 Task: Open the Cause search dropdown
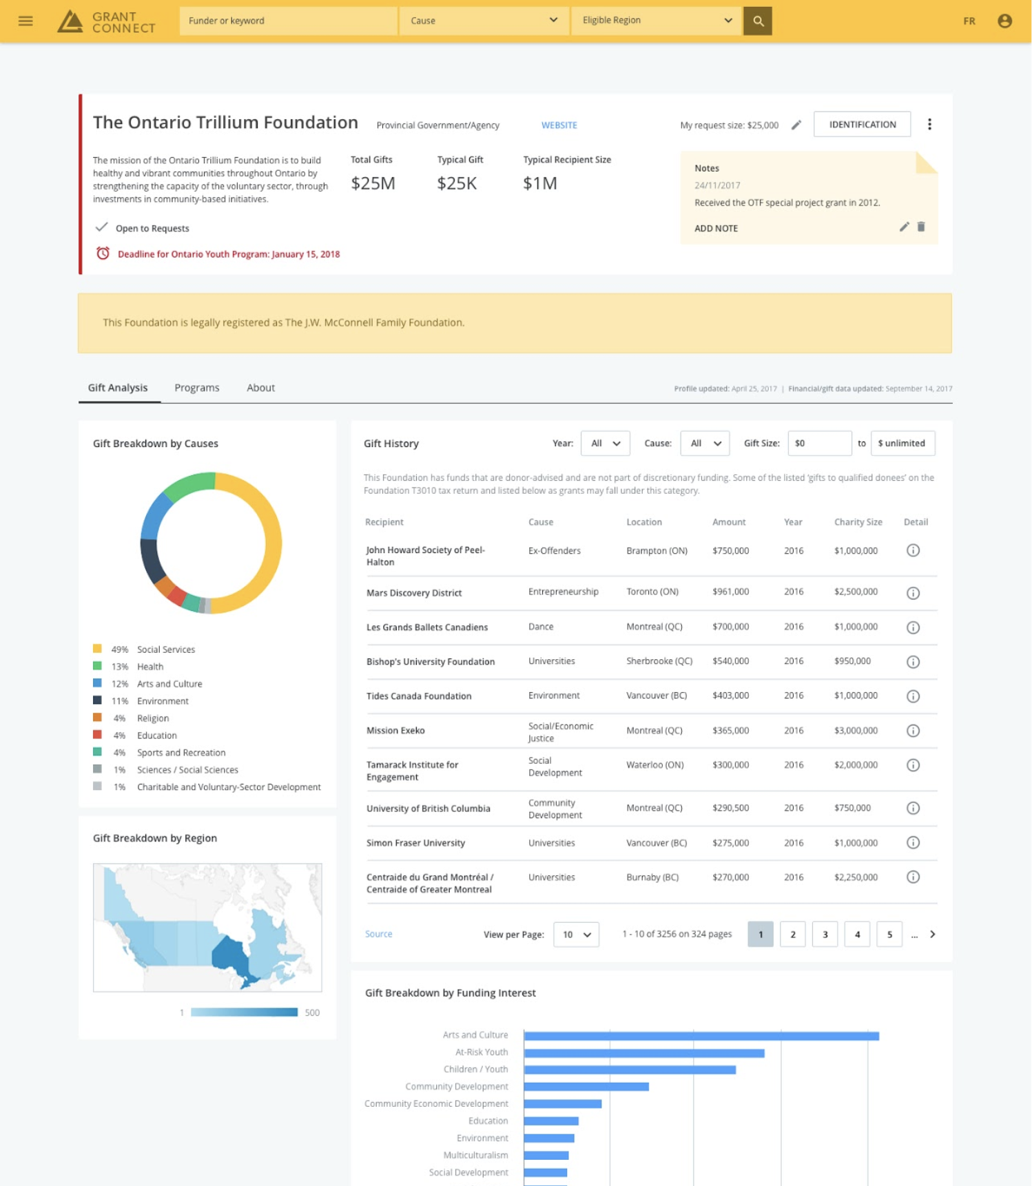coord(484,21)
